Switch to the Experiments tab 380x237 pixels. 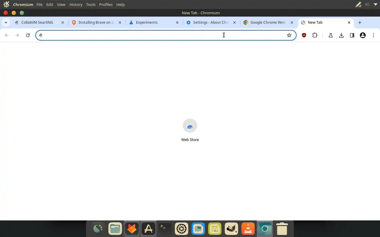click(154, 23)
